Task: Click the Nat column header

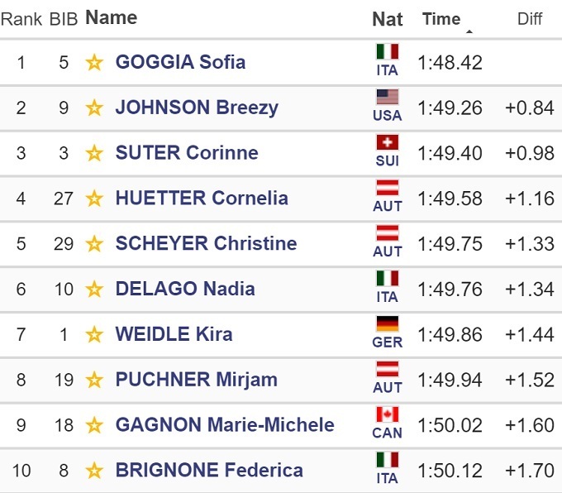Action: coord(388,19)
